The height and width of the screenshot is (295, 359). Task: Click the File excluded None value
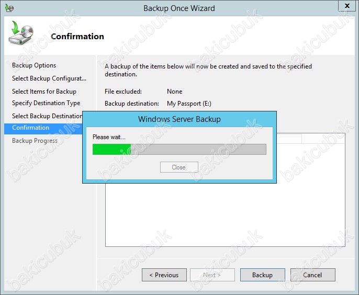(174, 92)
